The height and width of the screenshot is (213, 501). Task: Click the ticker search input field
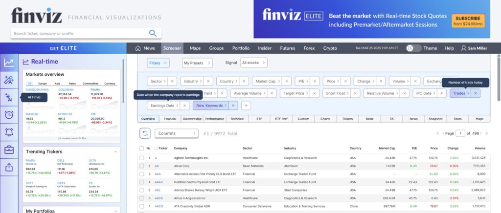click(80, 33)
